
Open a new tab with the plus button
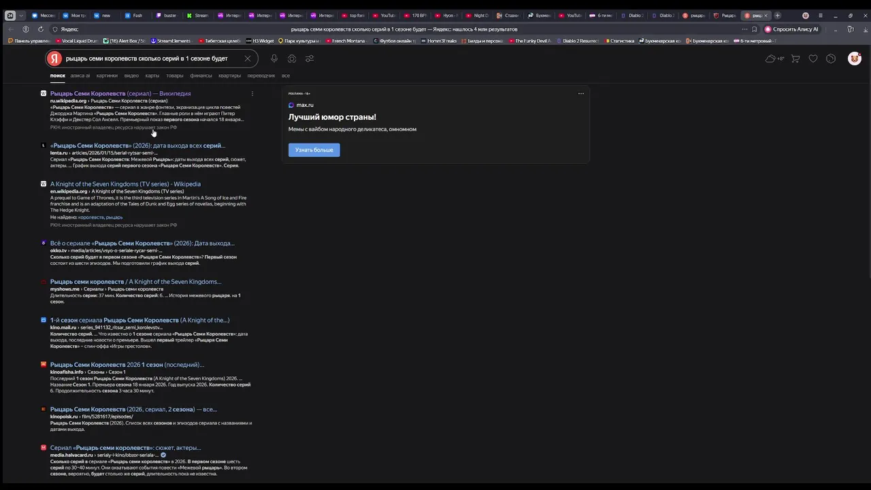[x=778, y=15]
